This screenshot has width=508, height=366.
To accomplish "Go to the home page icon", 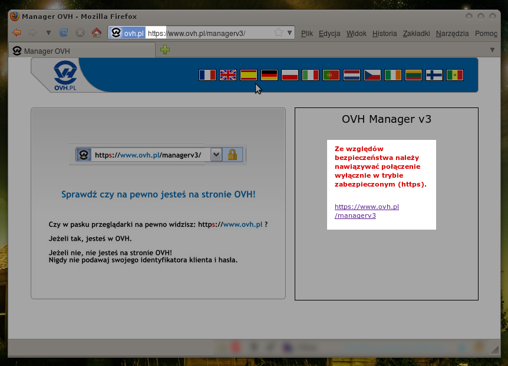I will pos(96,32).
